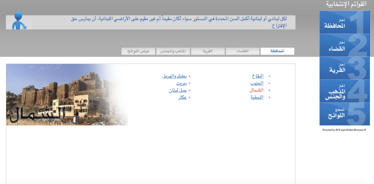Go to the 'المذهب والجنس' tab
Image resolution: width=374 pixels, height=184 pixels.
point(173,51)
